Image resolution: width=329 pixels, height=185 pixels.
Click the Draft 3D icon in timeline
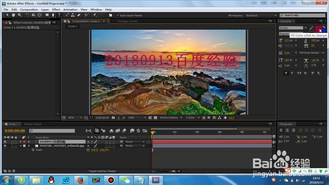coord(103,131)
